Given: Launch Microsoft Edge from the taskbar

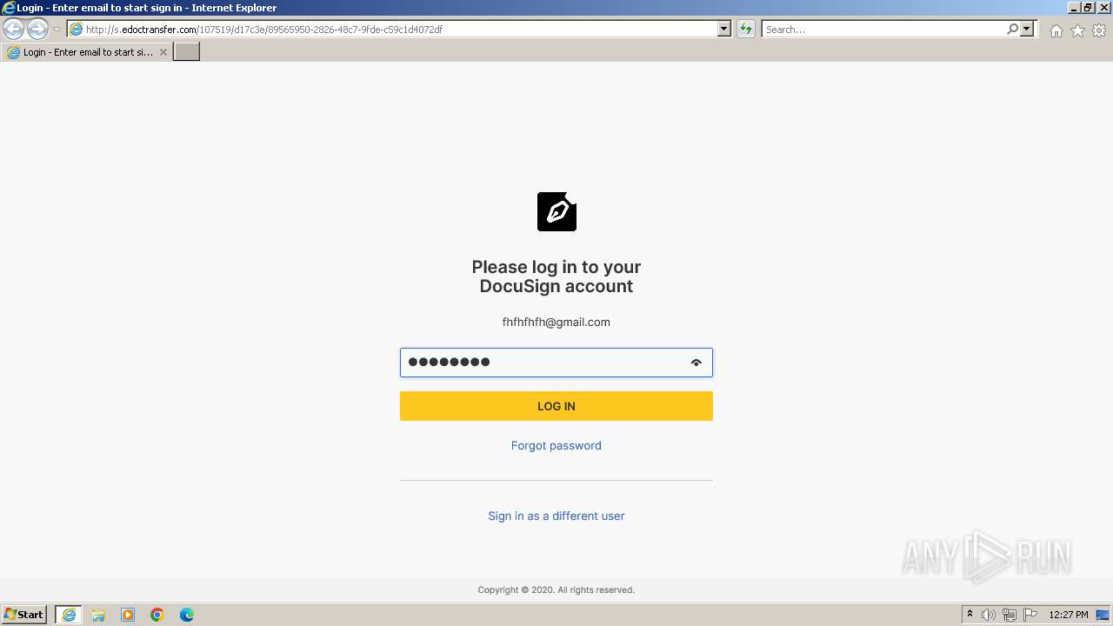Looking at the screenshot, I should (x=187, y=615).
